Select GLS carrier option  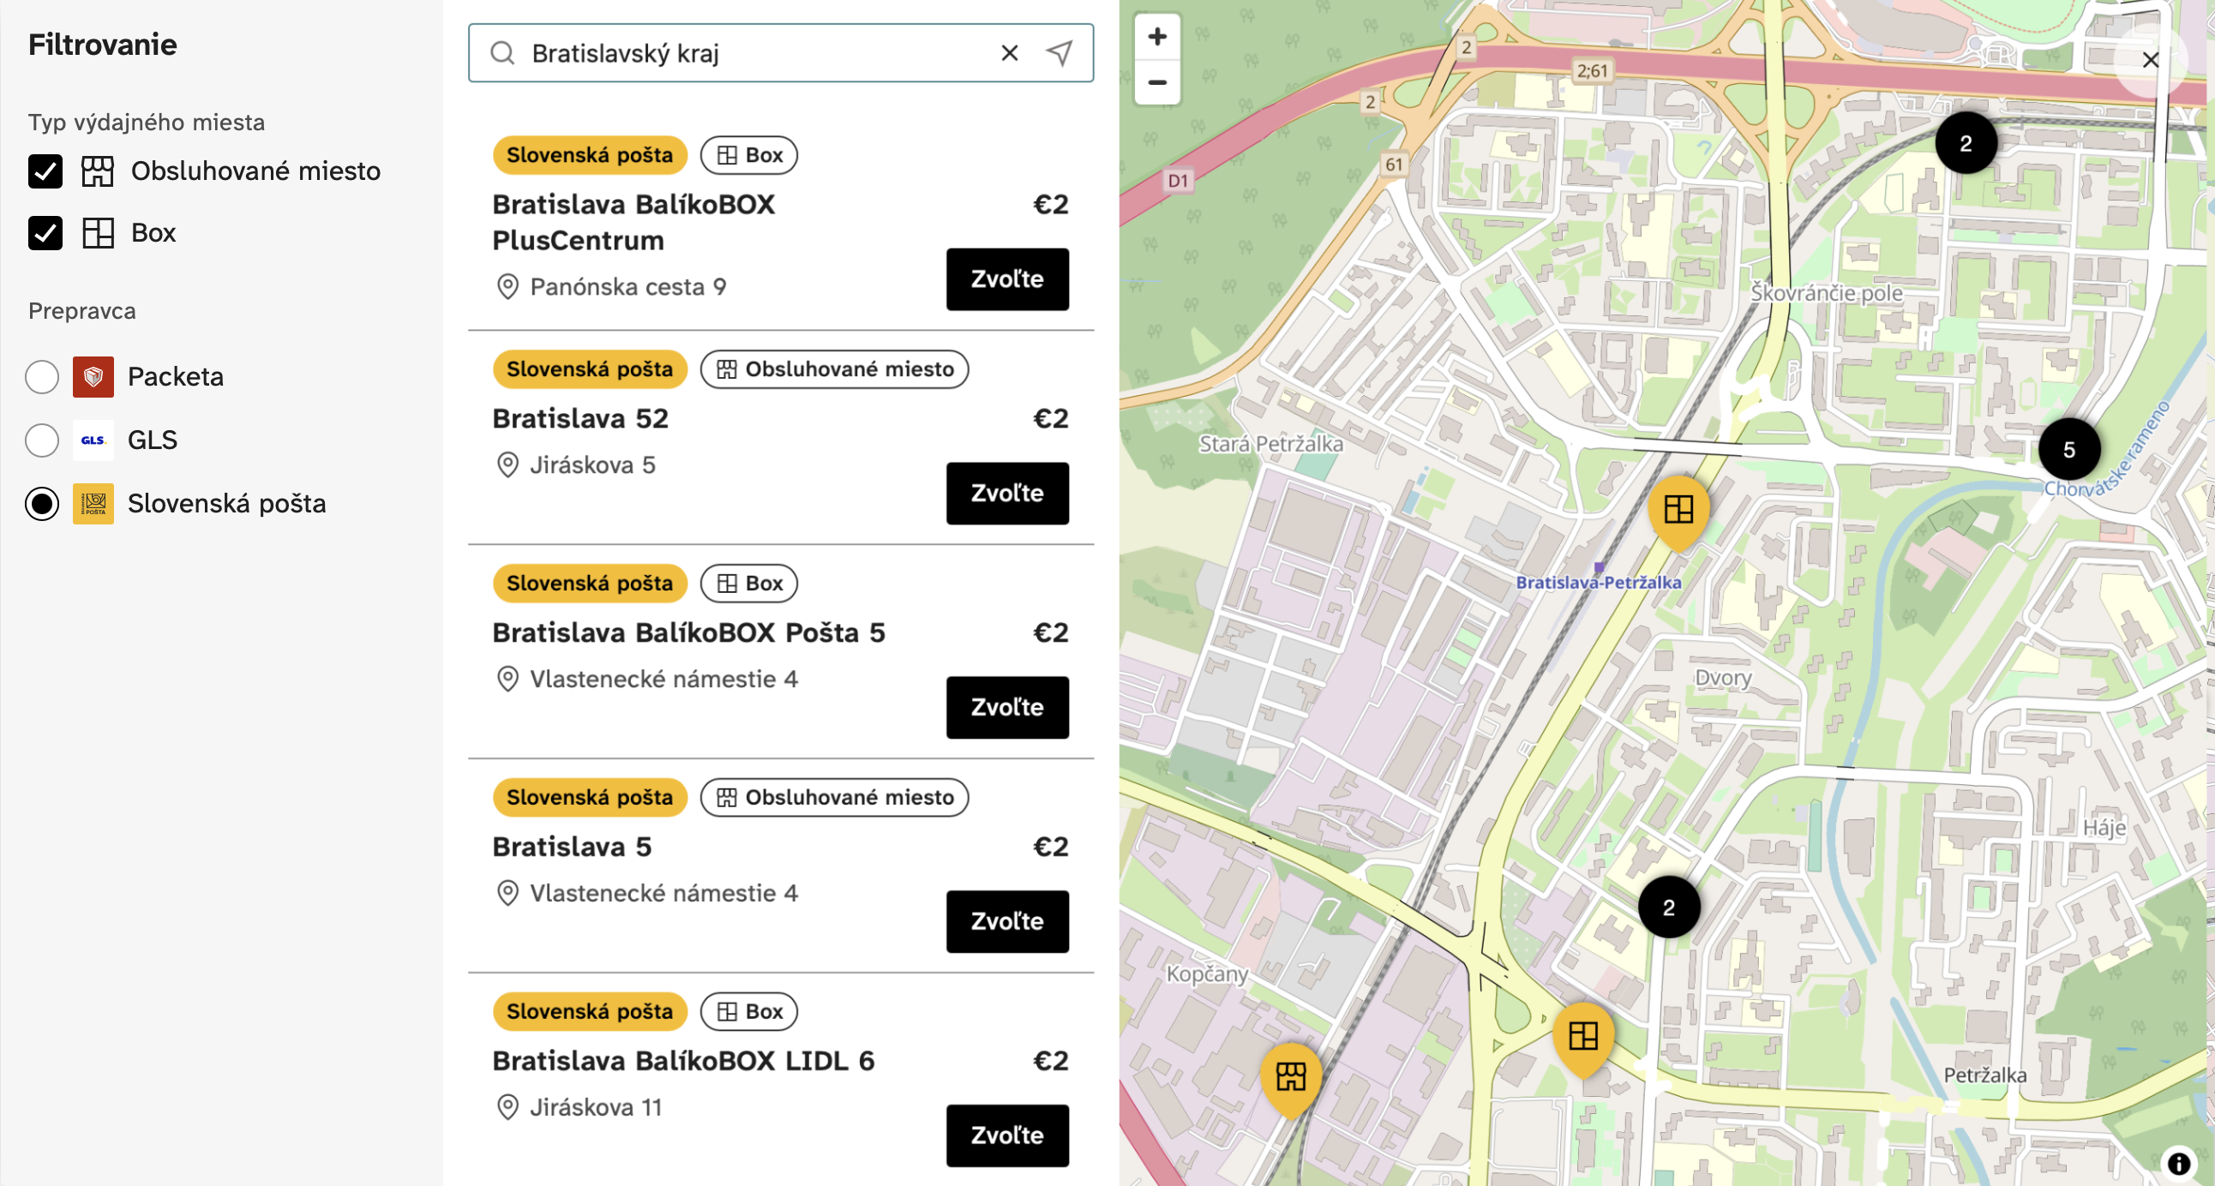click(x=42, y=440)
